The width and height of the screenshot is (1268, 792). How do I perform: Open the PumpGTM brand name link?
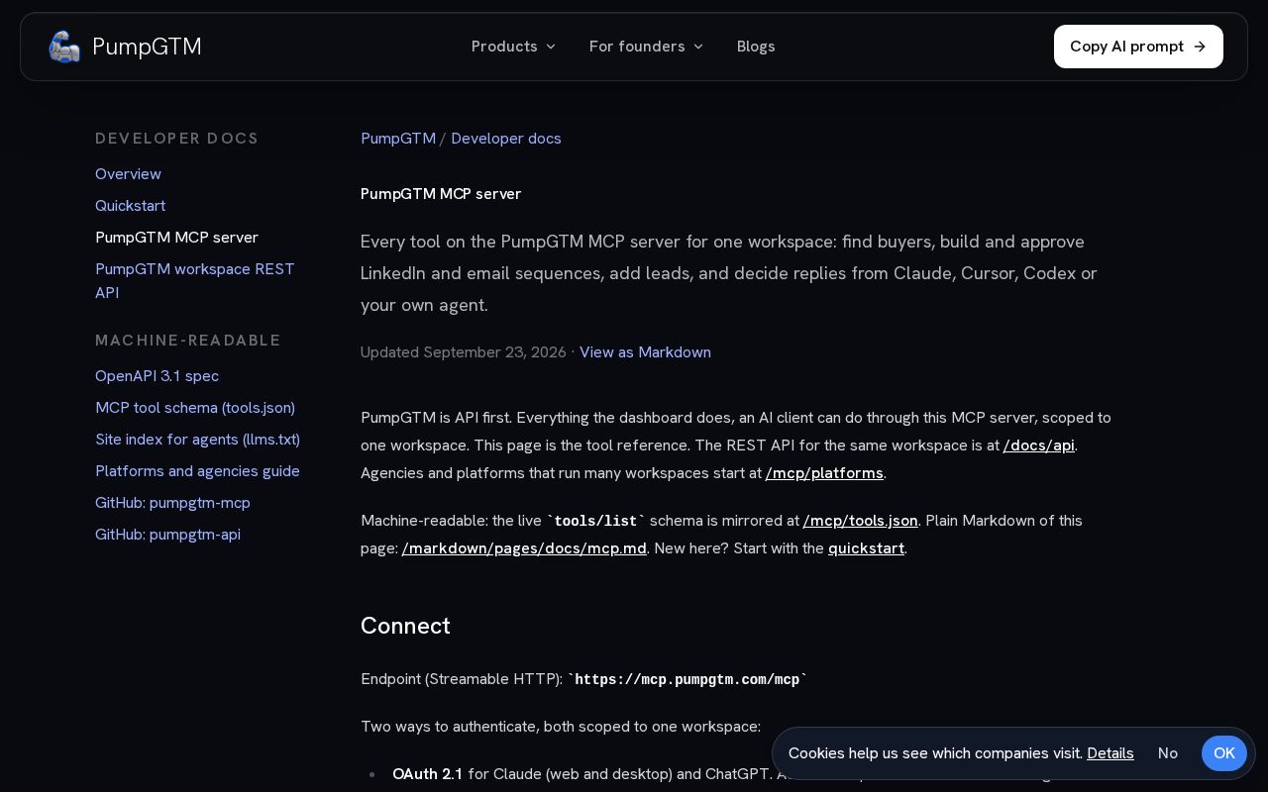(x=147, y=47)
